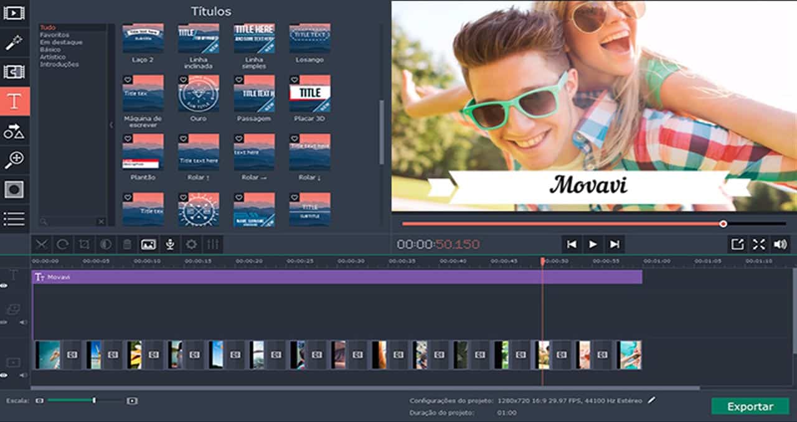
Task: Open the transitions tab icon
Action: [x=14, y=72]
